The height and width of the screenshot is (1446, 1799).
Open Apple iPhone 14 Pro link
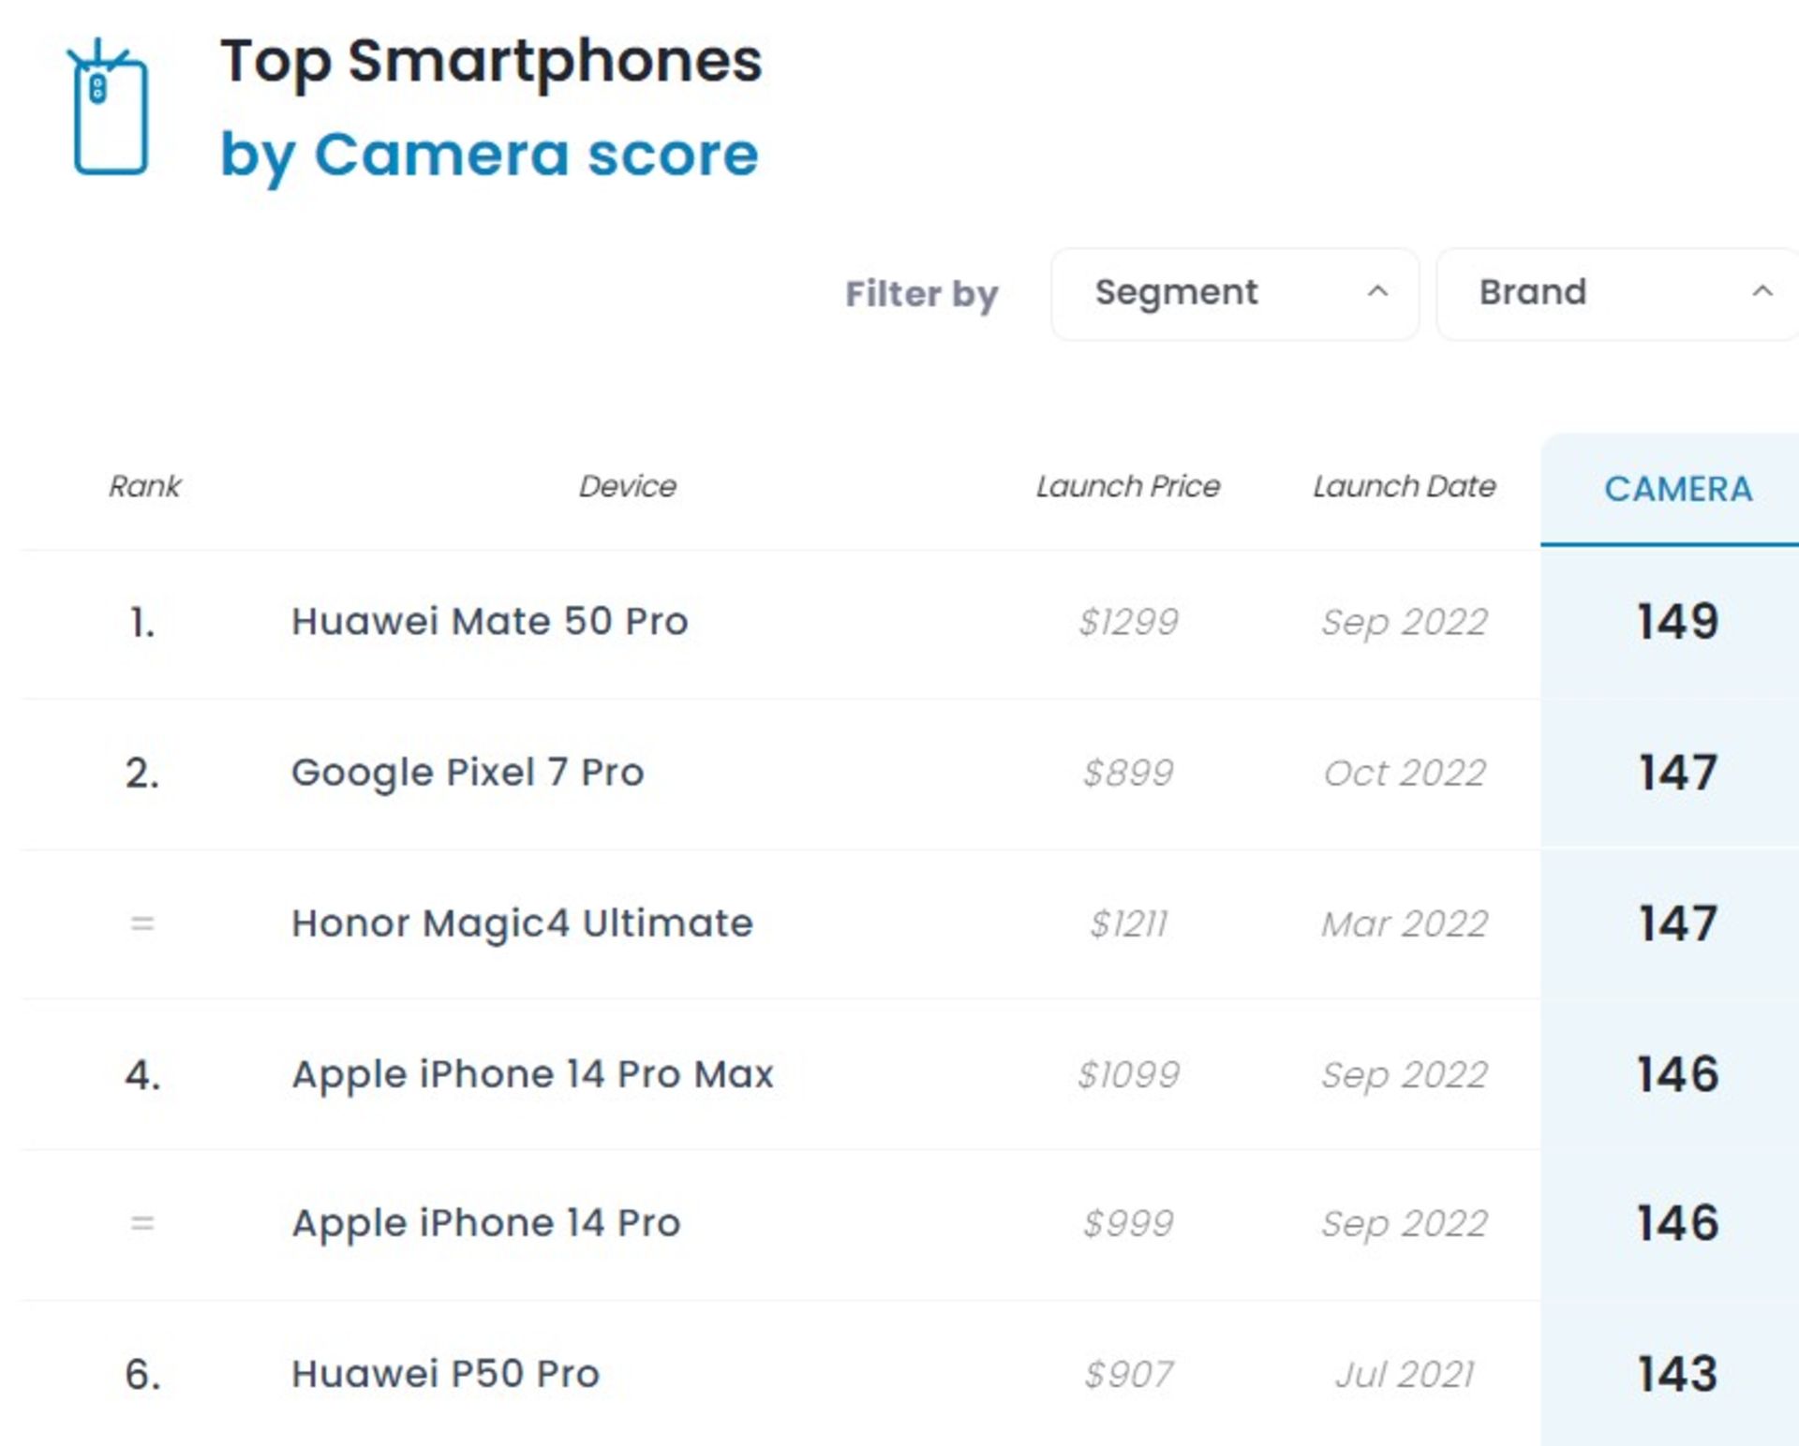[485, 1224]
